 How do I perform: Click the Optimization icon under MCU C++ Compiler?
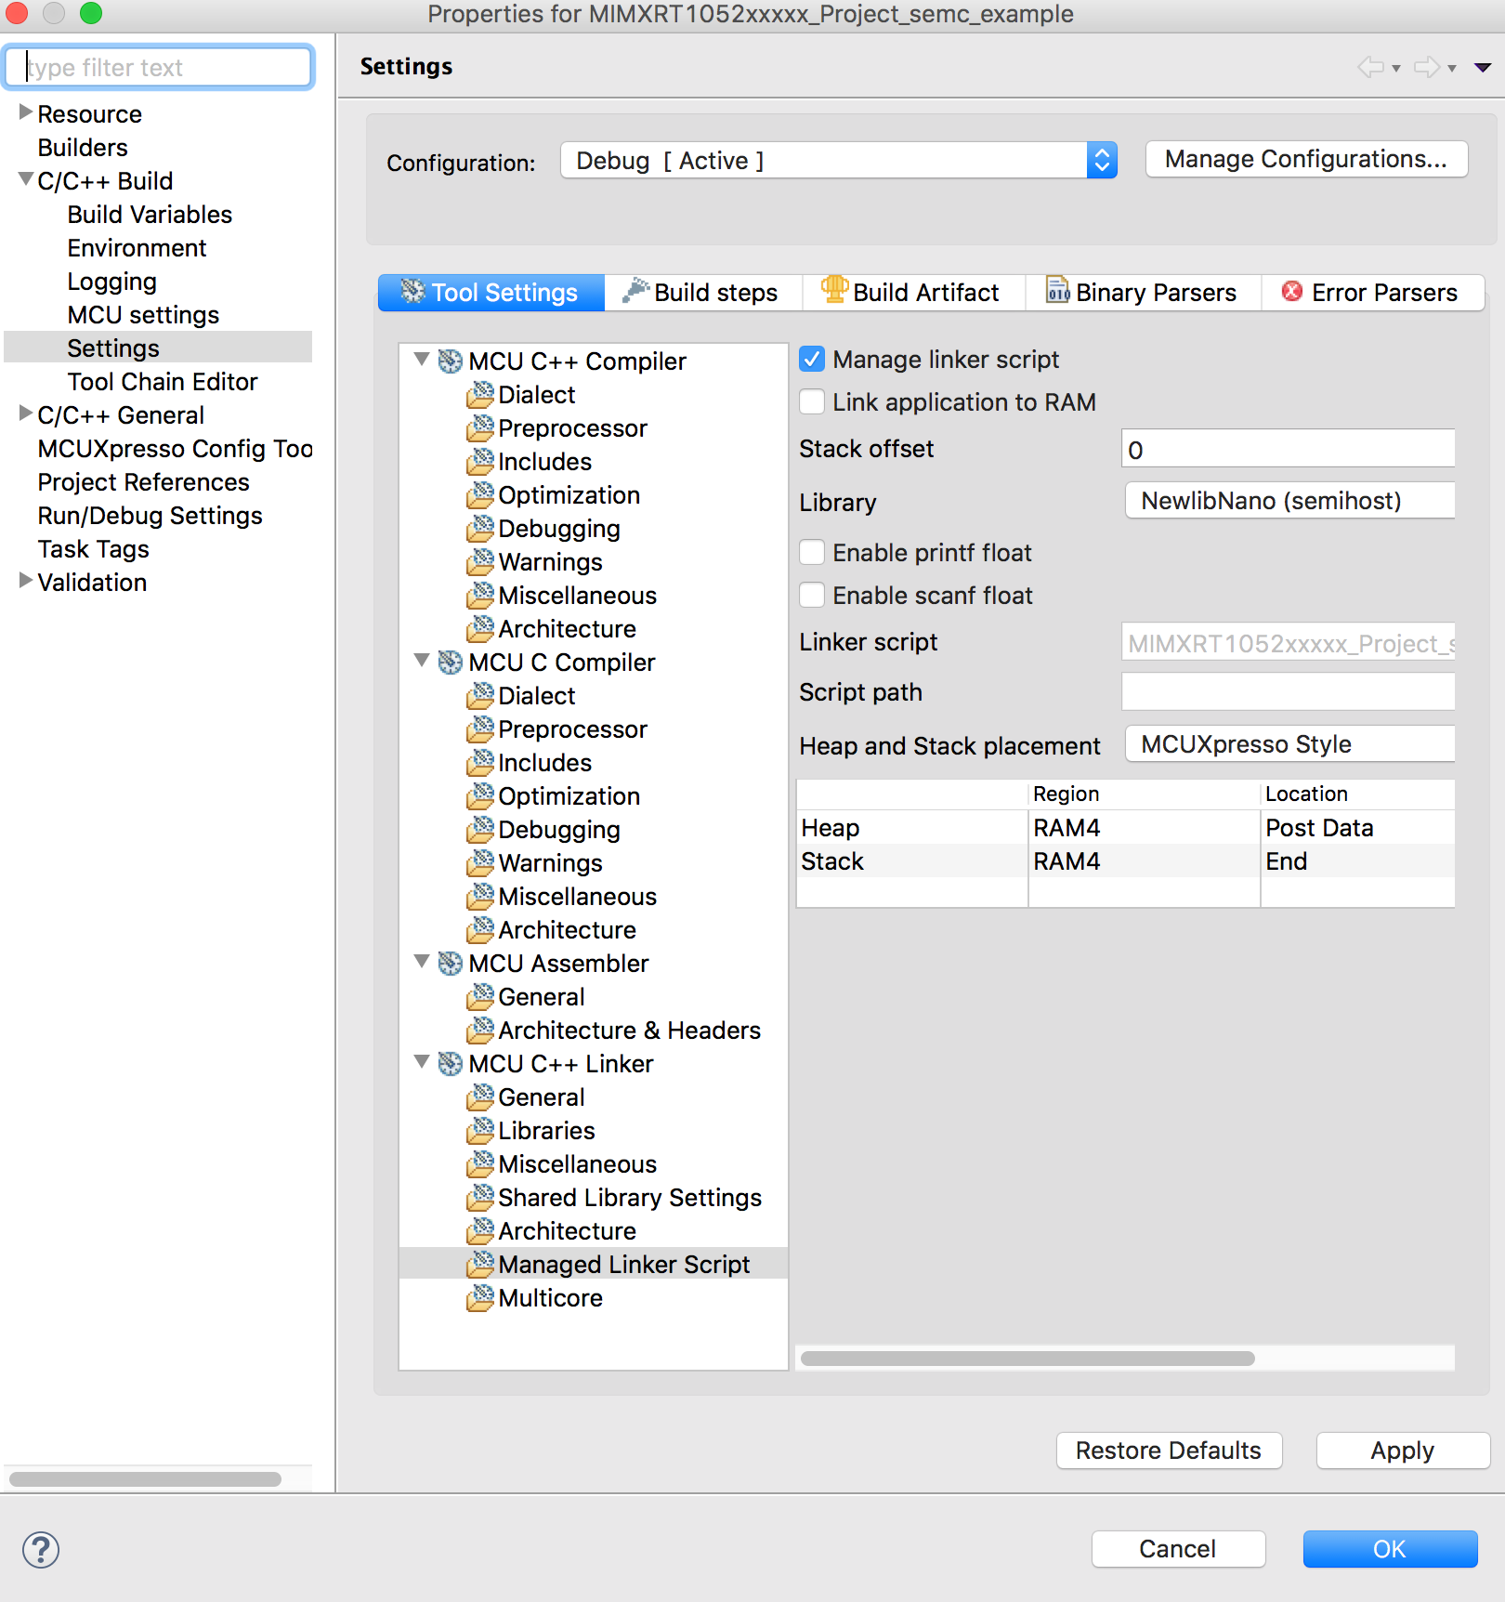480,494
